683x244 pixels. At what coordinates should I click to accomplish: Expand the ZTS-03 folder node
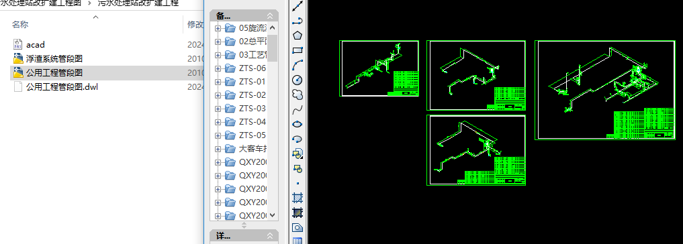(218, 109)
